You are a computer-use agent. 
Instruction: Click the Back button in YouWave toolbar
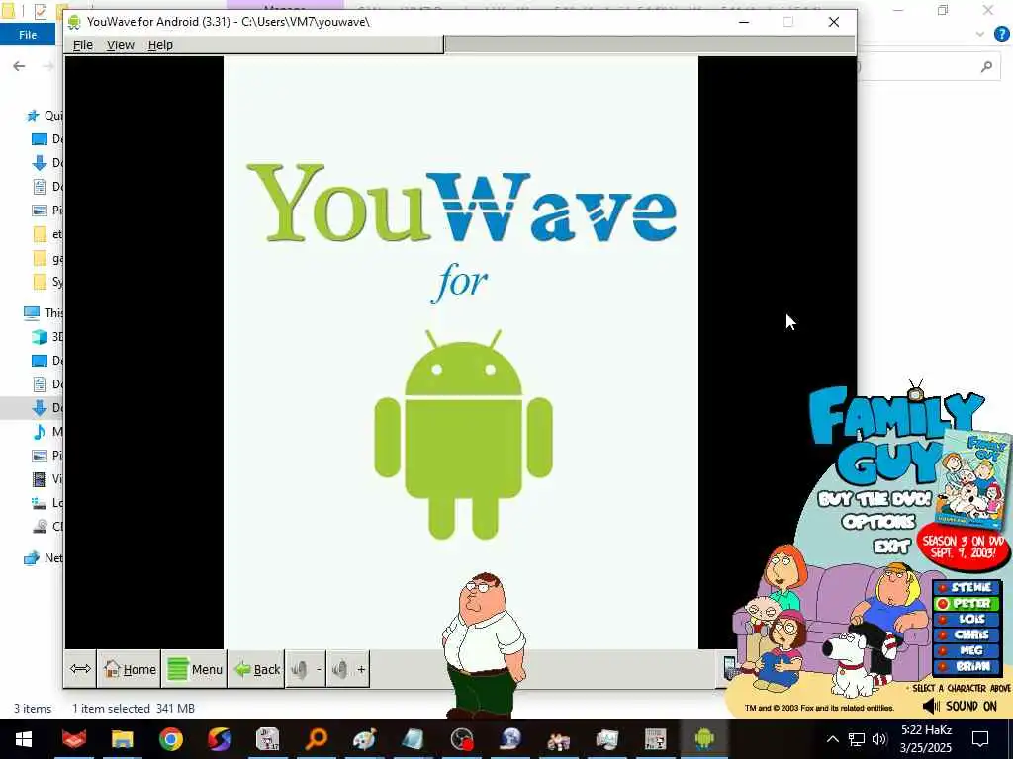coord(256,669)
